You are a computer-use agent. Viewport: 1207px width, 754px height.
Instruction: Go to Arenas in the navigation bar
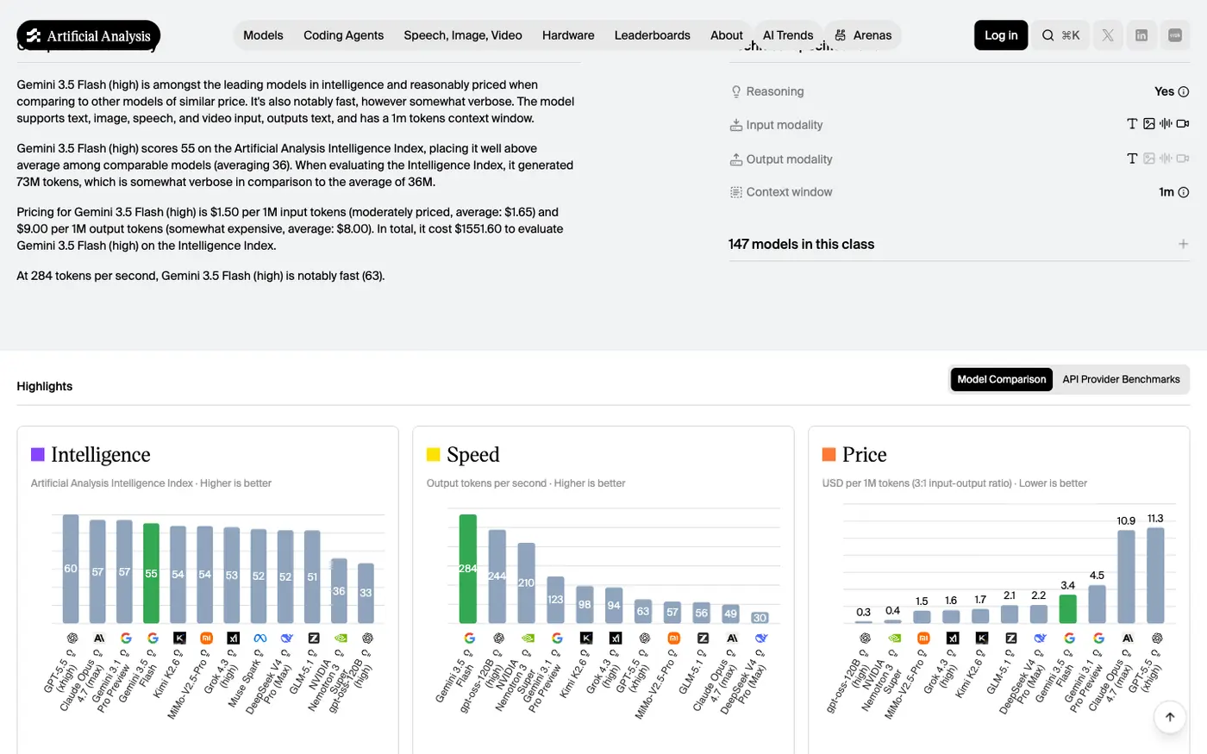[864, 35]
